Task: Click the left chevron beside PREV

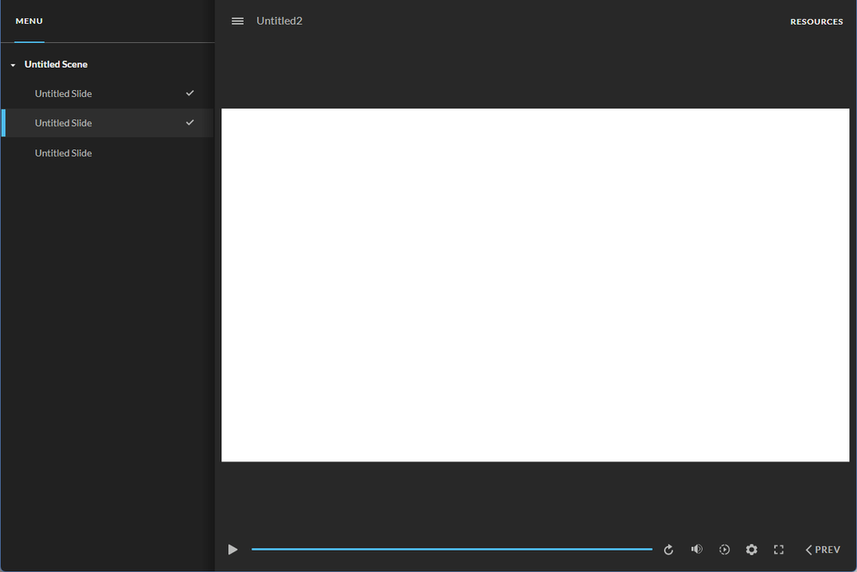Action: click(x=808, y=550)
